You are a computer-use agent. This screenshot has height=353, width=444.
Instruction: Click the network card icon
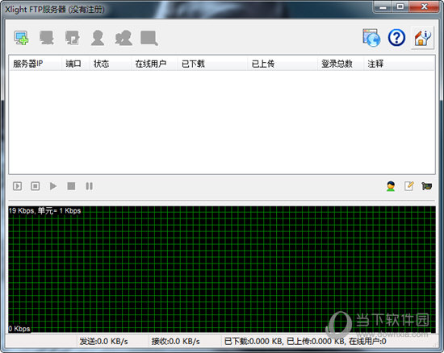tap(427, 186)
